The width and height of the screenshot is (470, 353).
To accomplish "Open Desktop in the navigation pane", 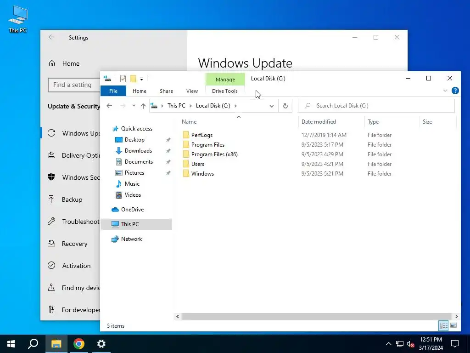I will [x=134, y=140].
